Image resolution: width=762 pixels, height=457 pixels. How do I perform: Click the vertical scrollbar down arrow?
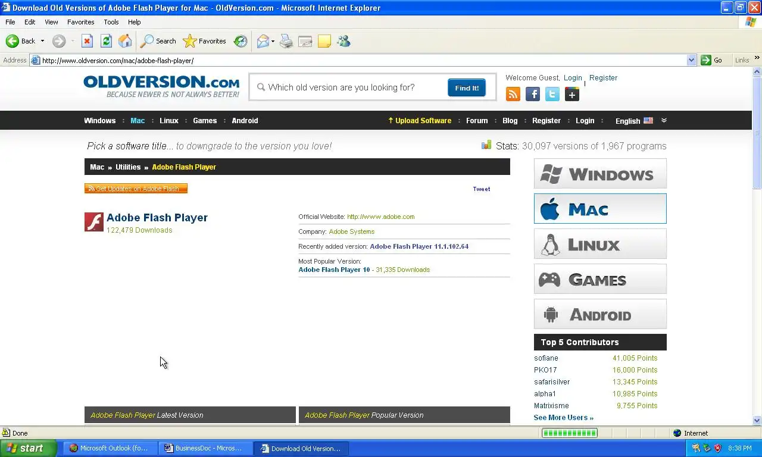757,420
